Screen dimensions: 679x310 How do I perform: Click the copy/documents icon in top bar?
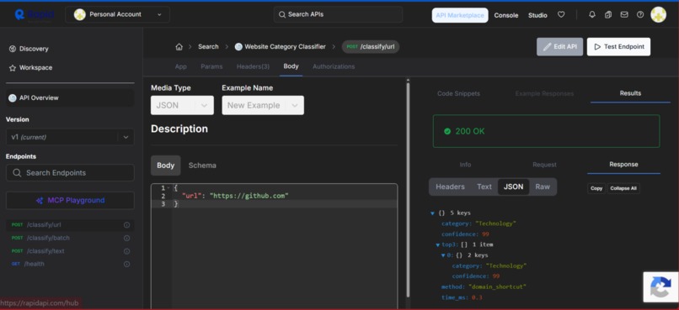608,14
